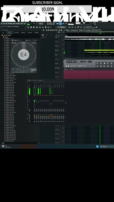Switch browser to the SOUNDS tab
114x202 pixels.
pos(30,33)
